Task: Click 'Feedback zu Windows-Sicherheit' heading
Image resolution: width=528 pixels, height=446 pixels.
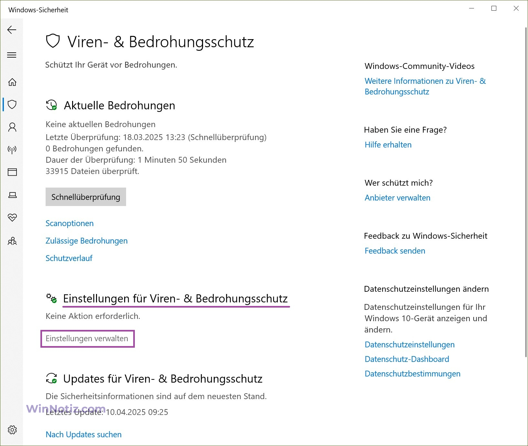Action: (x=426, y=236)
